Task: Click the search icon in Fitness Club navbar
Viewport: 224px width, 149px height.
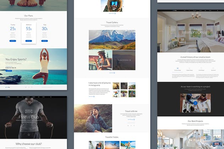Action: [x=50, y=96]
